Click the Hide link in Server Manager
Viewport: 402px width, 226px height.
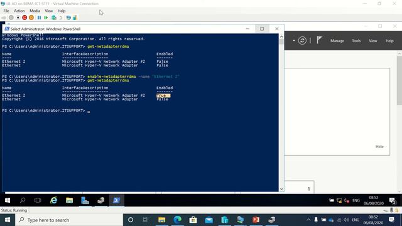pyautogui.click(x=379, y=146)
